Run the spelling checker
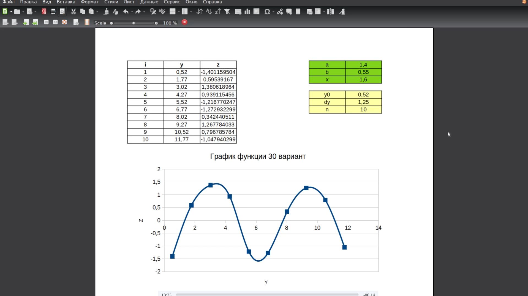 pyautogui.click(x=162, y=12)
